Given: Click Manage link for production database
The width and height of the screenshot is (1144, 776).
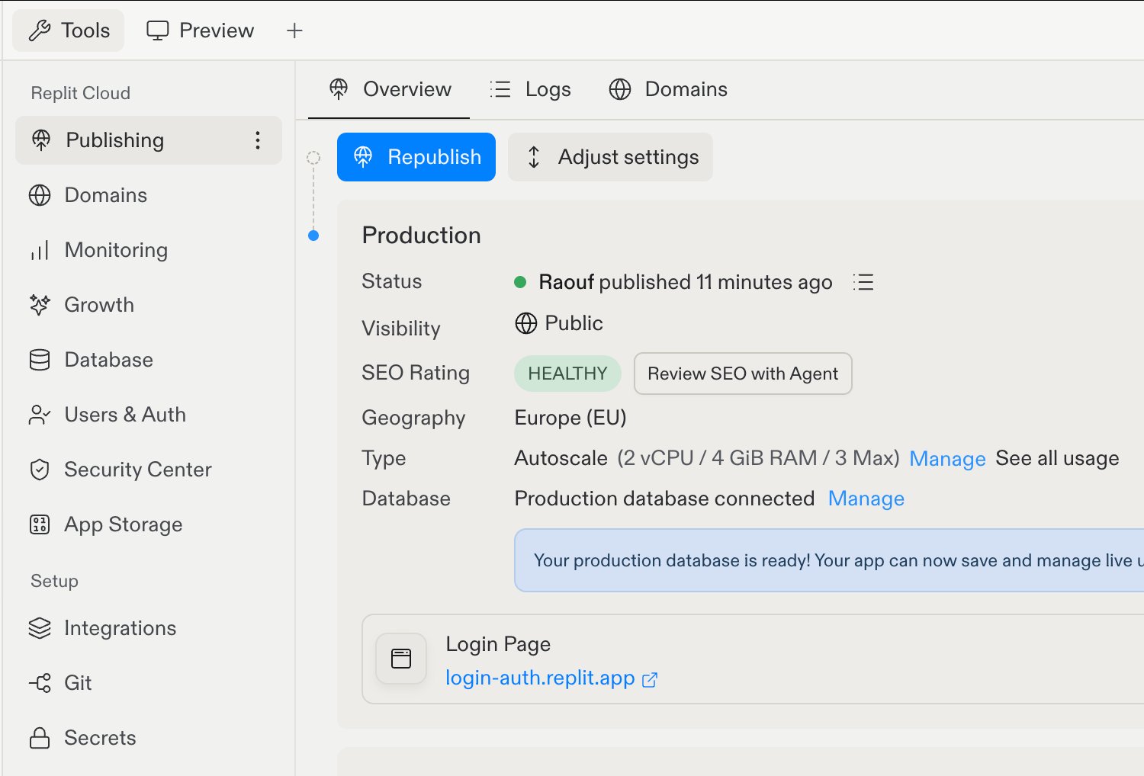Looking at the screenshot, I should (866, 499).
